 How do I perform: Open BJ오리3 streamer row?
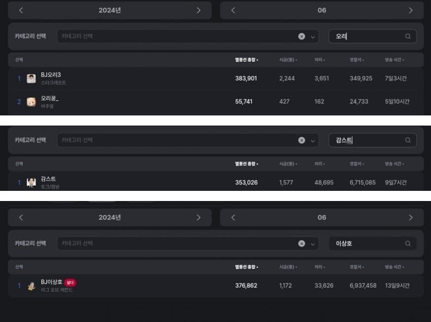click(216, 78)
